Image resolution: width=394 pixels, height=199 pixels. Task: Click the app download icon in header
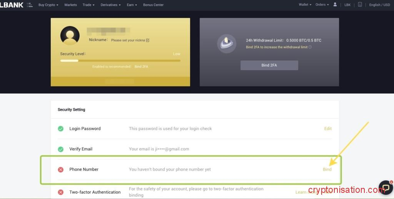(x=360, y=5)
